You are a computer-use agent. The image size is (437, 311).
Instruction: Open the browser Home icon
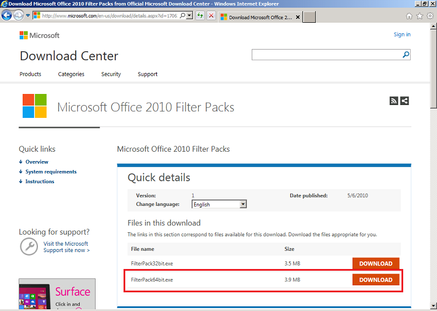pyautogui.click(x=409, y=16)
